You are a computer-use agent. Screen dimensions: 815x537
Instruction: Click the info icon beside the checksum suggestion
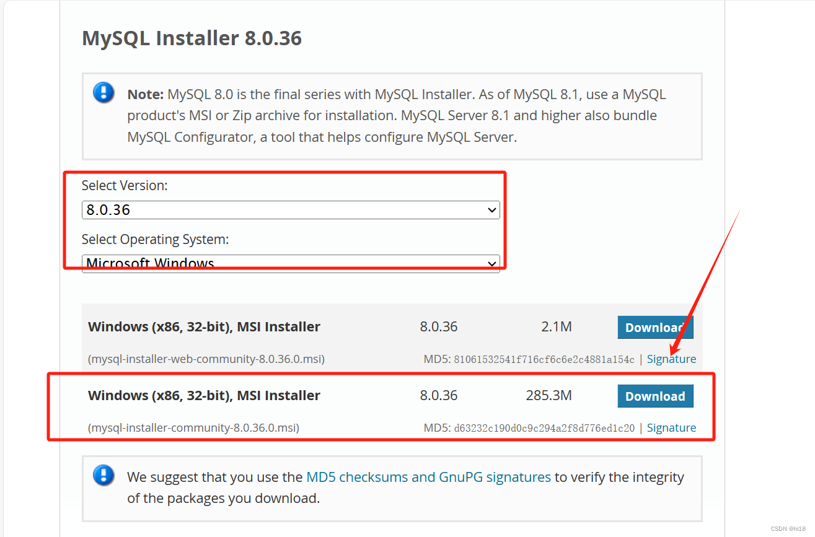coord(104,476)
